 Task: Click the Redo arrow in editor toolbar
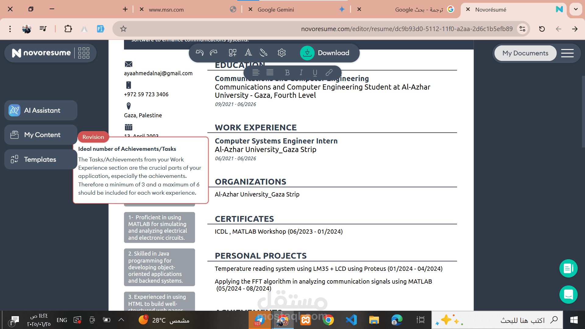point(214,53)
